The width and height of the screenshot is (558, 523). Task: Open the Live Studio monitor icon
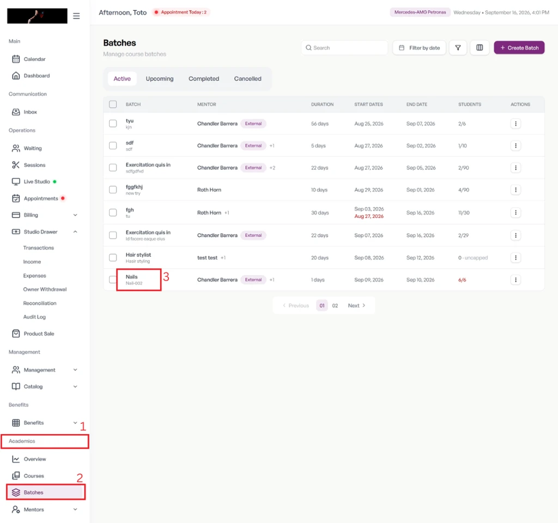(16, 181)
